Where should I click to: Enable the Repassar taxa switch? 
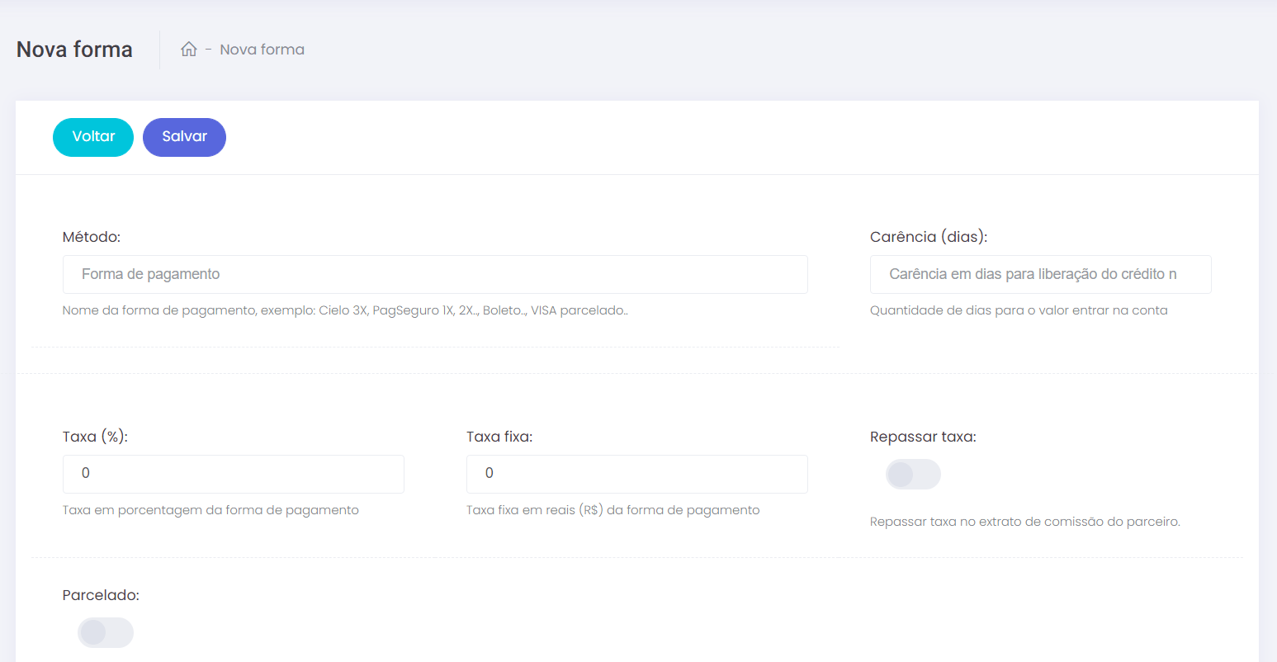[913, 474]
